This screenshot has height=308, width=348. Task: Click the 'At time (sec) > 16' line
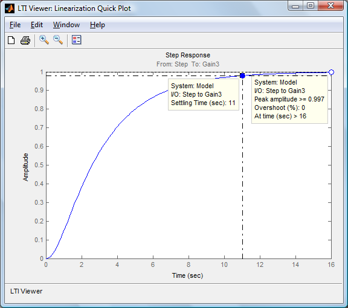(280, 116)
